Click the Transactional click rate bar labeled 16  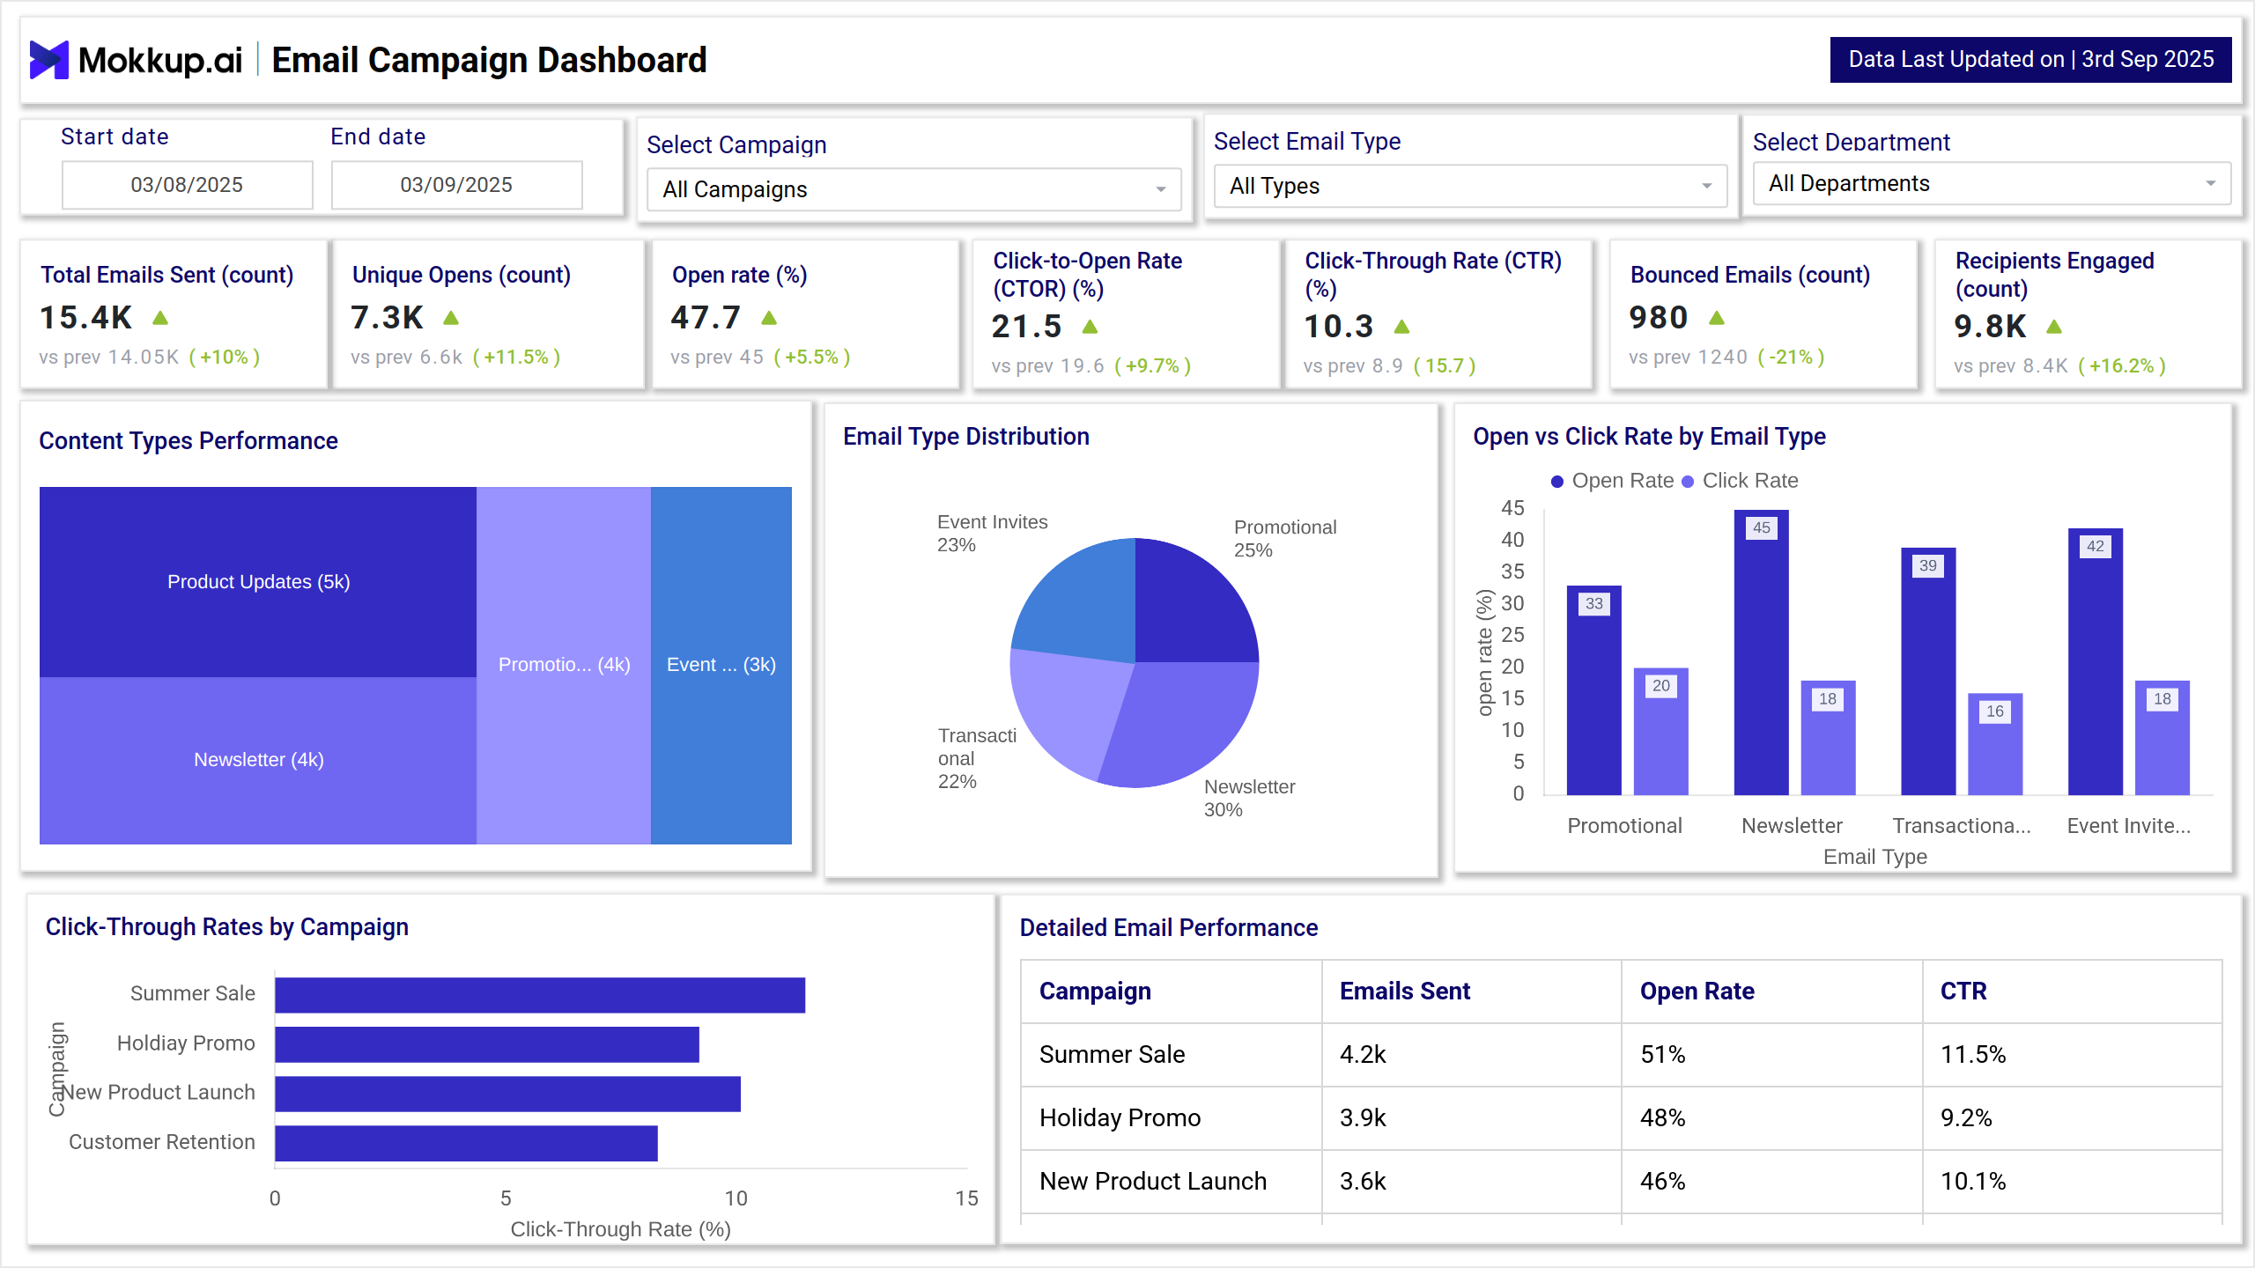point(1995,744)
